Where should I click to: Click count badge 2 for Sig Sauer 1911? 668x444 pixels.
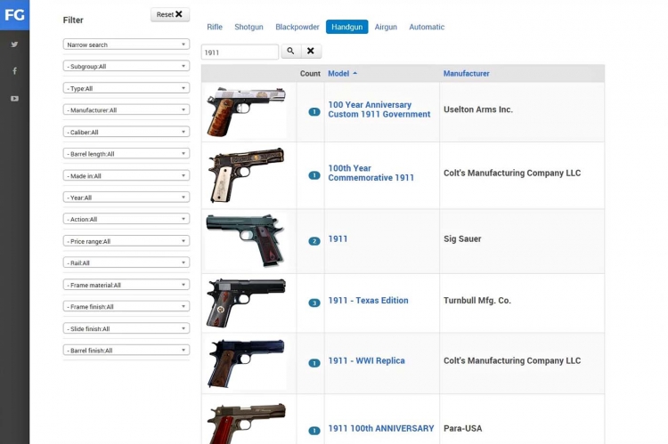(314, 241)
